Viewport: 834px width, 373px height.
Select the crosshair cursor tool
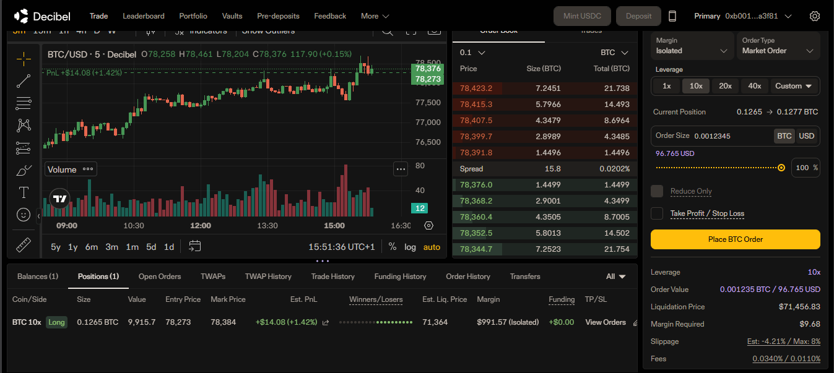coord(24,59)
